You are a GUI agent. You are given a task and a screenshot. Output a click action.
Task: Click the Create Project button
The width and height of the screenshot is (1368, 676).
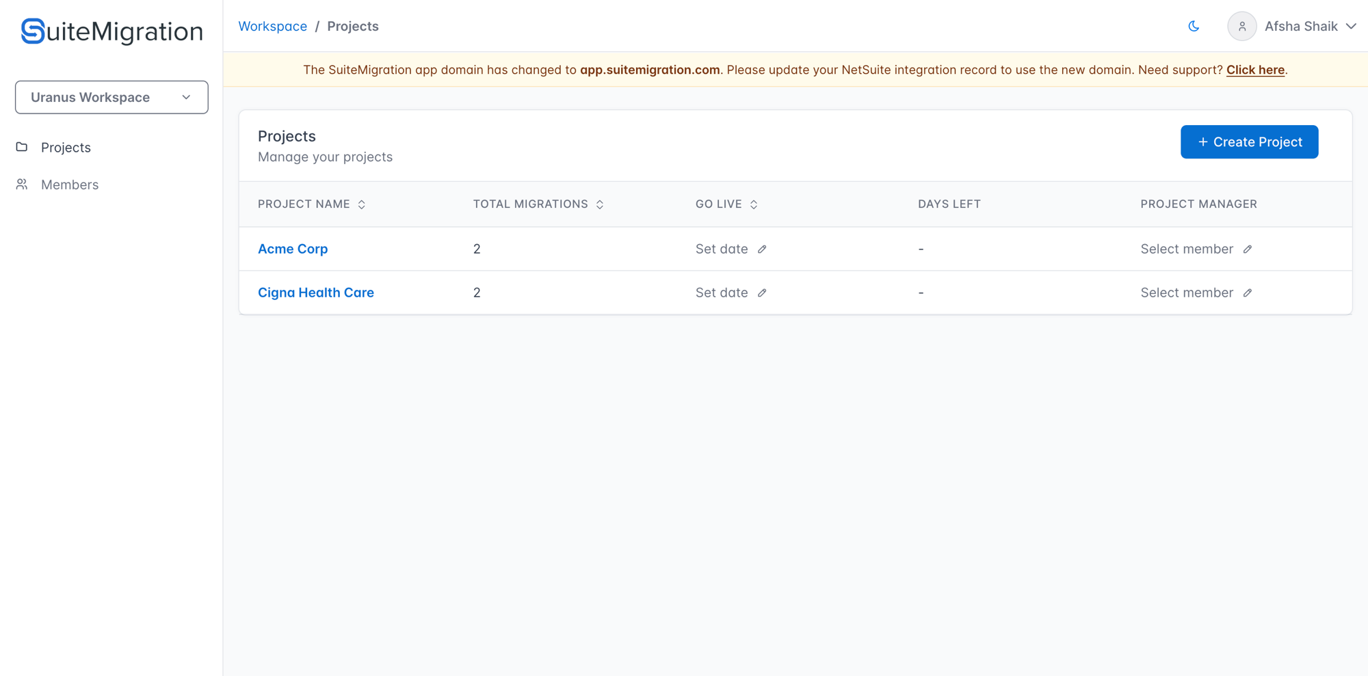[1249, 141]
